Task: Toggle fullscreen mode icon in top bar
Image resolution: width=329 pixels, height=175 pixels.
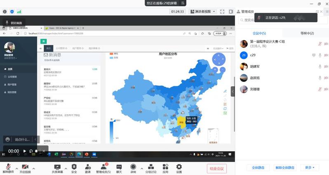Action: pyautogui.click(x=222, y=12)
